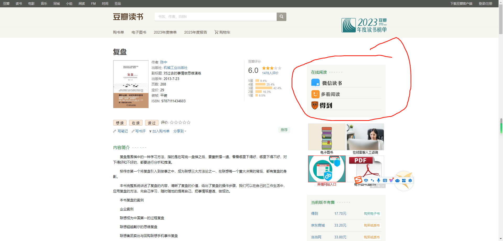Click the 豆瓣读书 logo
503x241 pixels.
coord(128,17)
